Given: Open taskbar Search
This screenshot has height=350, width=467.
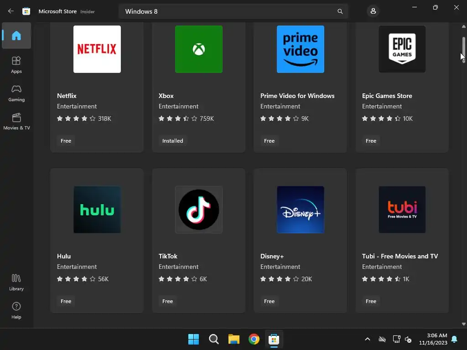Looking at the screenshot, I should [213, 339].
